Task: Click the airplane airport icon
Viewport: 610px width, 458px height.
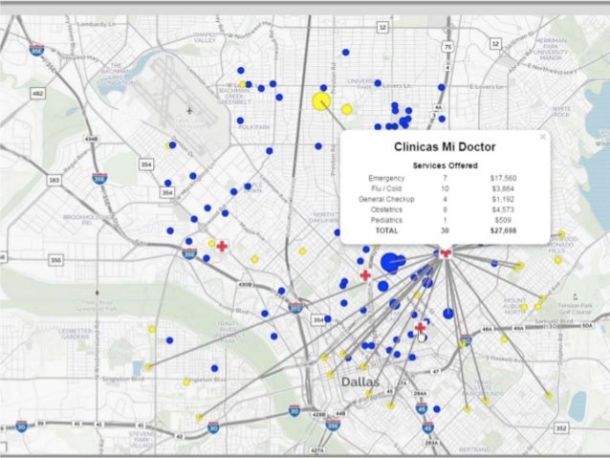Action: [x=189, y=111]
